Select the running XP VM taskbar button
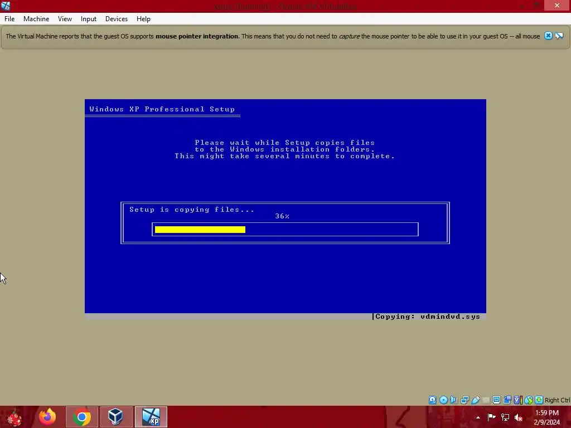This screenshot has width=571, height=428. pyautogui.click(x=151, y=417)
